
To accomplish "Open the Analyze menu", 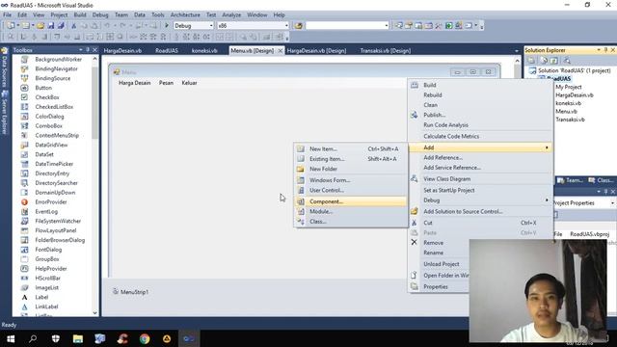I will point(231,15).
